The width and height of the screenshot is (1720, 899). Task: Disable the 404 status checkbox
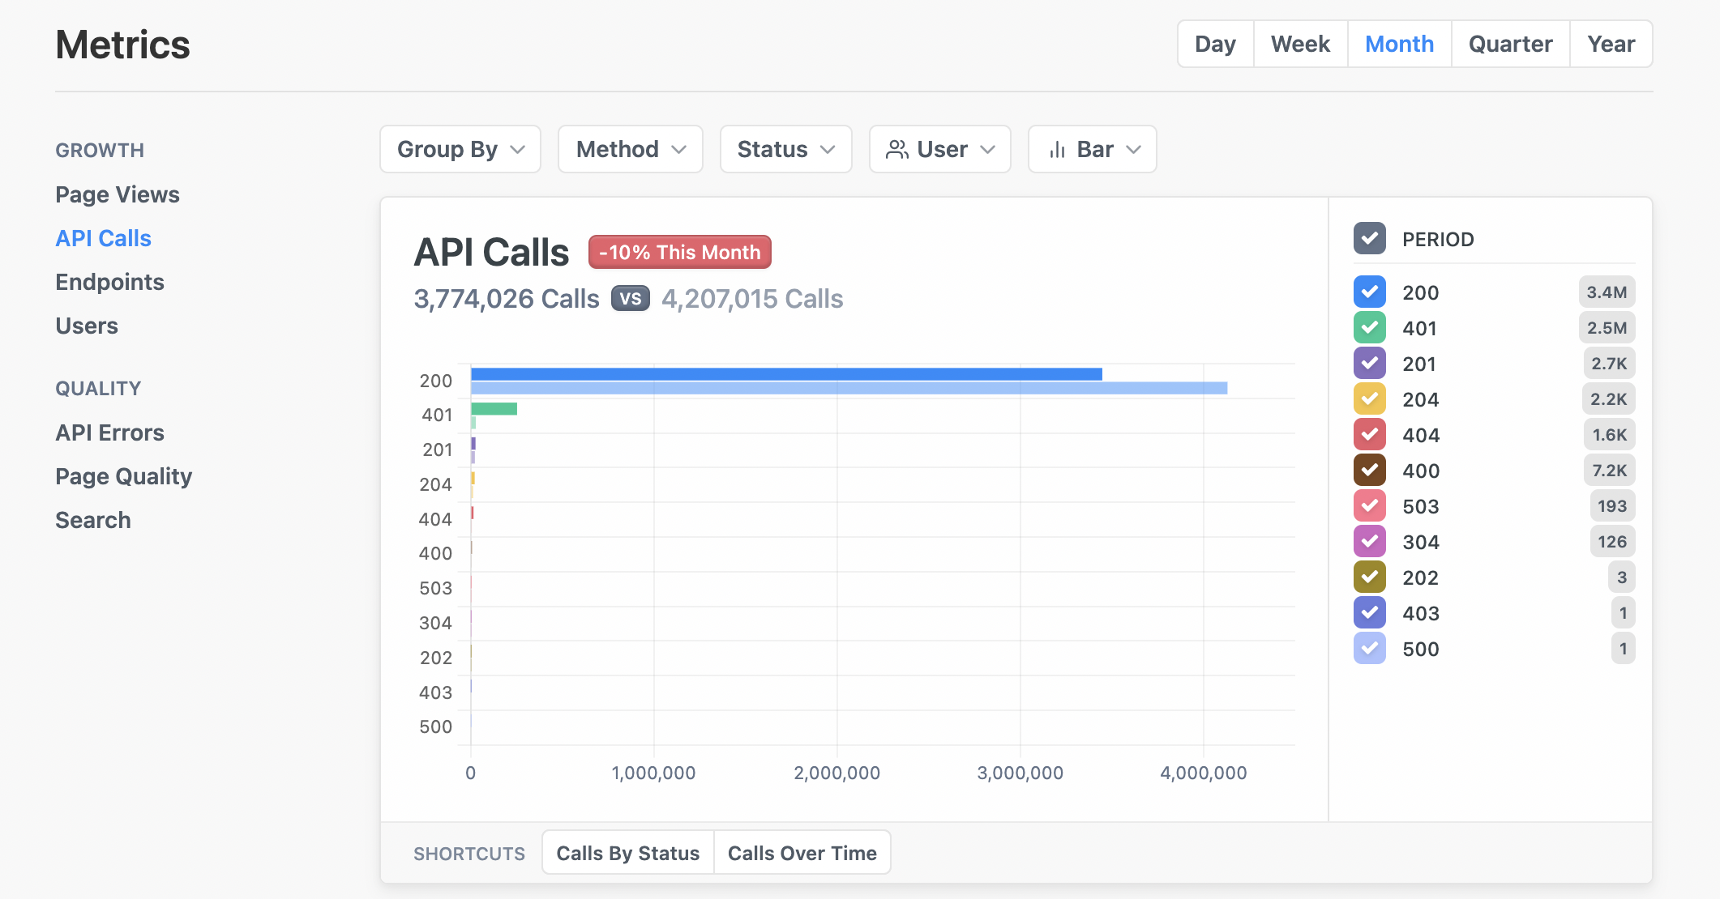(1369, 435)
